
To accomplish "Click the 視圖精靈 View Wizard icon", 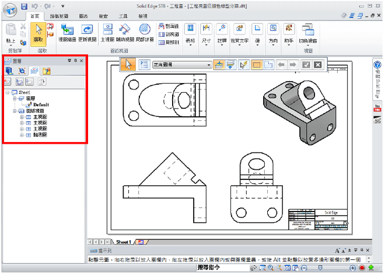I will (67, 33).
